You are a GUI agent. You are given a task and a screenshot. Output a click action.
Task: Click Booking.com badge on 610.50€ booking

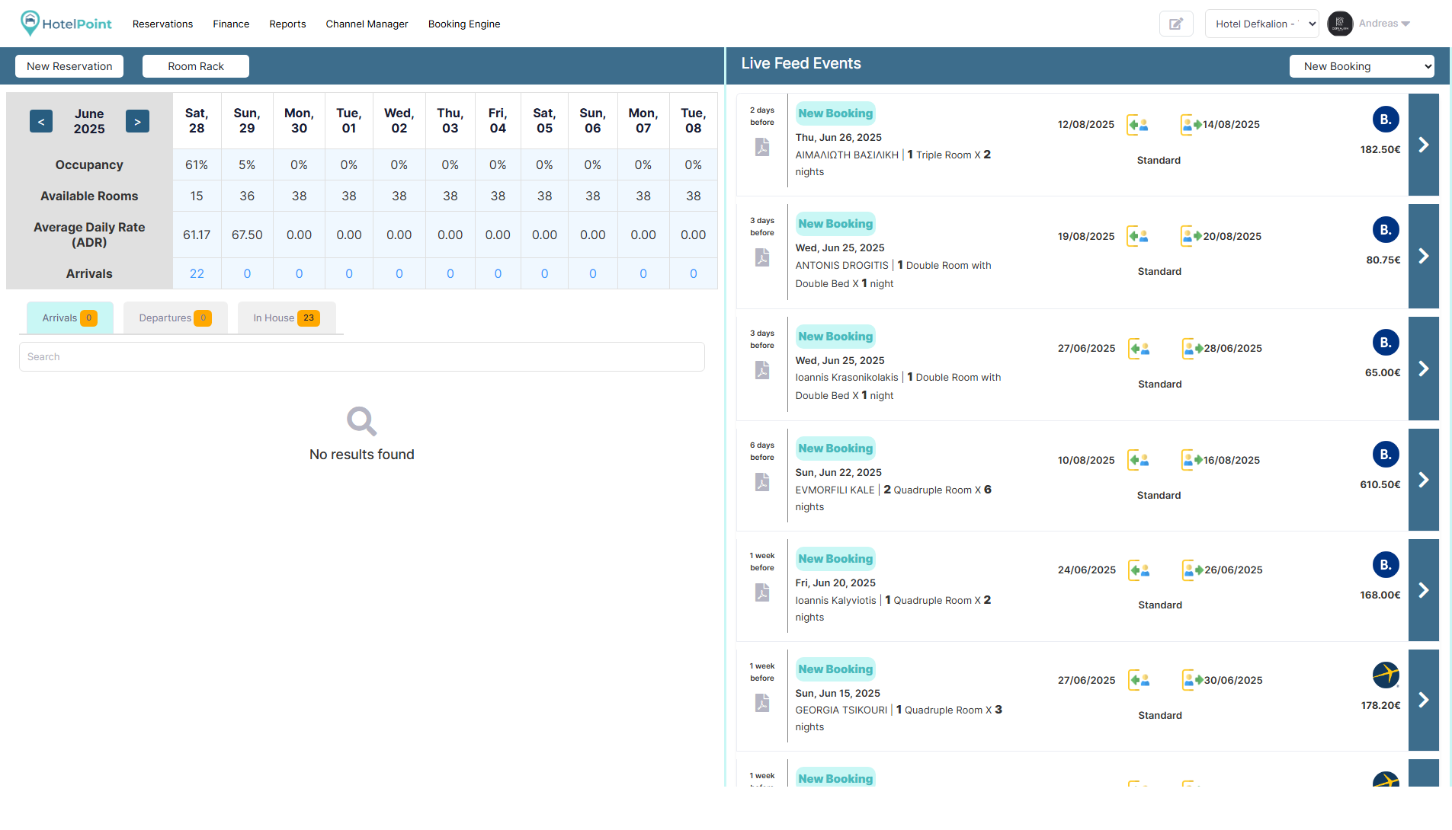click(x=1386, y=455)
